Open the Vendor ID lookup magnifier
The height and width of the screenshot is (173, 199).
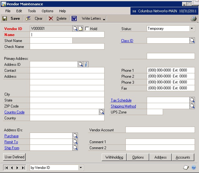point(75,29)
